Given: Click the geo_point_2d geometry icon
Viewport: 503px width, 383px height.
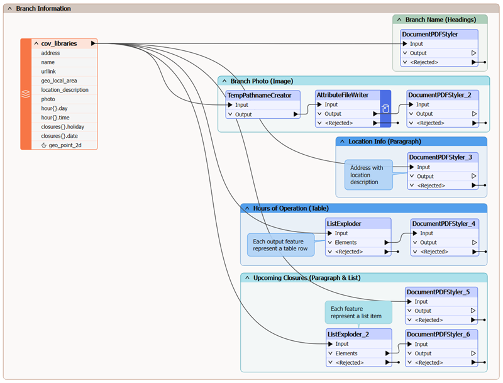Looking at the screenshot, I should (44, 145).
